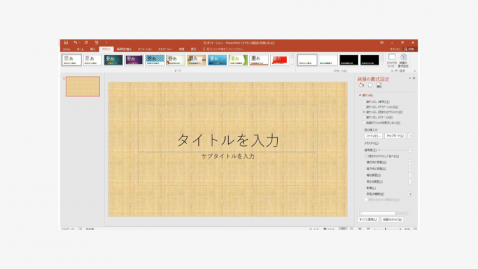Toggle hide background graphics checkbox
The height and width of the screenshot is (269, 478).
pos(364,123)
